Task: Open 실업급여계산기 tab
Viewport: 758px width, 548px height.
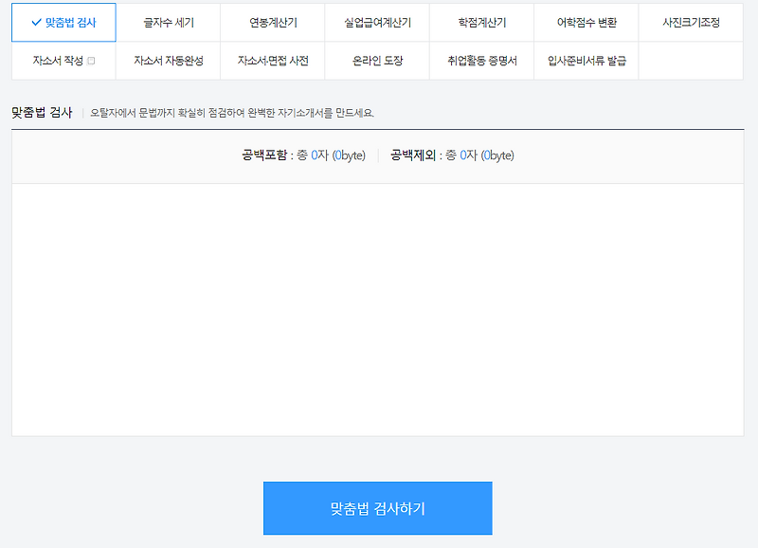Action: [x=377, y=23]
